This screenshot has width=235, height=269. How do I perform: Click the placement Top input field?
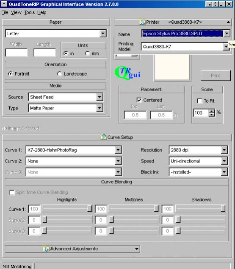point(135,115)
